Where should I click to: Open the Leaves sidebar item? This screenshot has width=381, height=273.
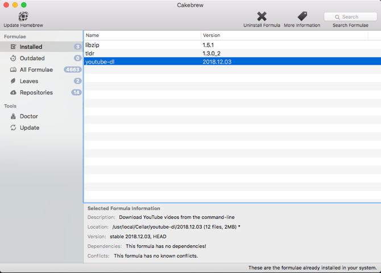click(x=29, y=81)
